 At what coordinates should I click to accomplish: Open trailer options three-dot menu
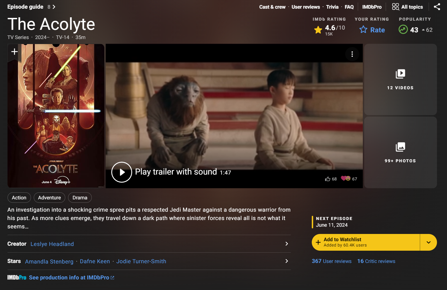[x=352, y=54]
